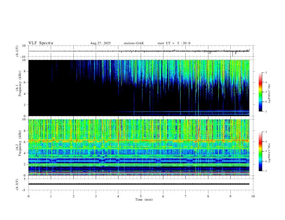Click the "VLF Spectra" plot title
The height and width of the screenshot is (220, 285).
41,43
